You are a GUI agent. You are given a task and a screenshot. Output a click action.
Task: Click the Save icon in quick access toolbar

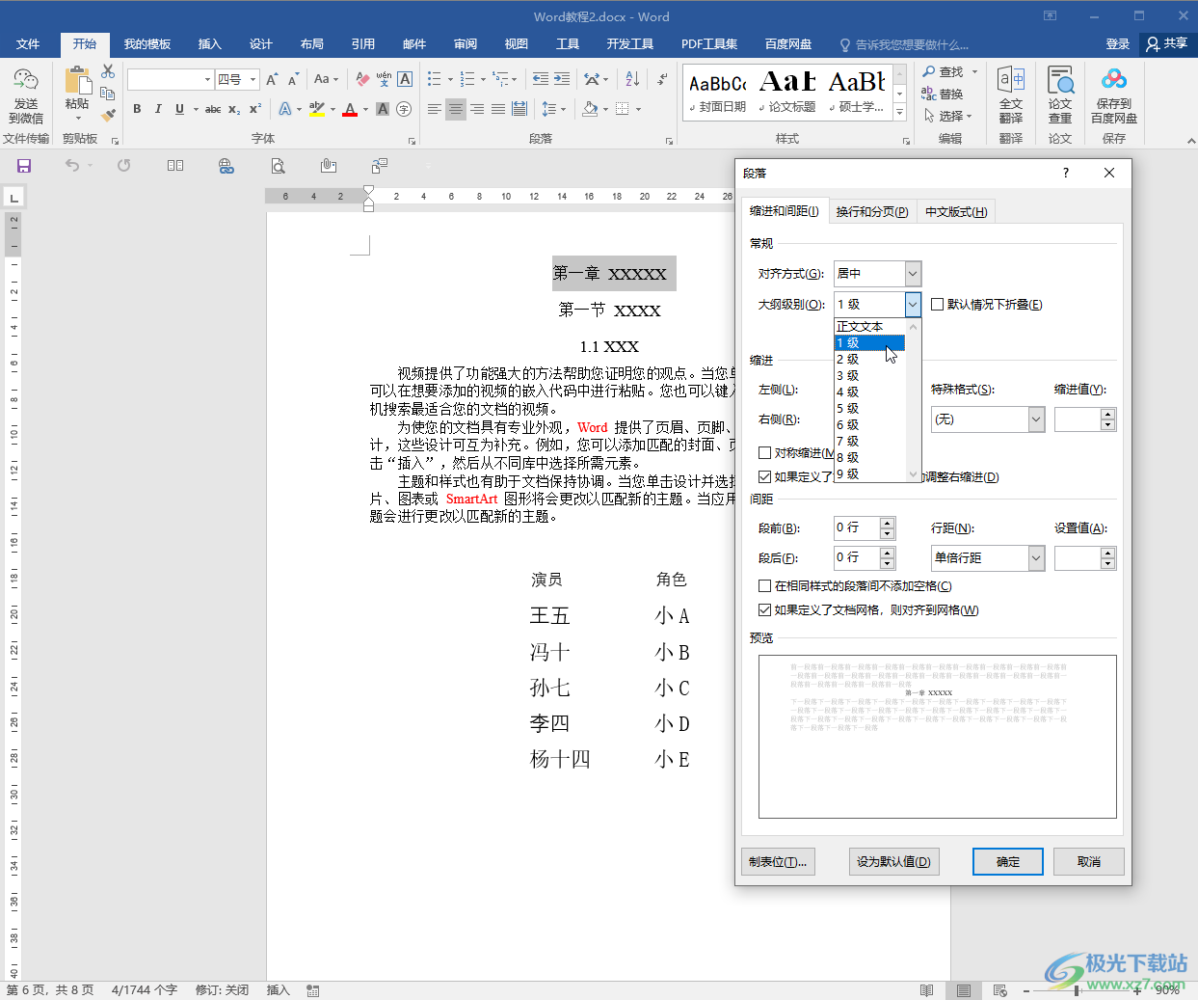(x=24, y=166)
